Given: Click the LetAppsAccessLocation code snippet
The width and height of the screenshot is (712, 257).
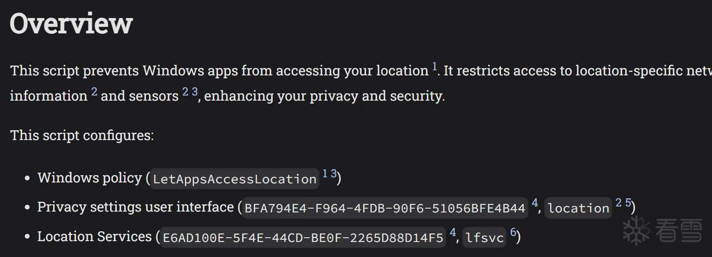Looking at the screenshot, I should (x=235, y=179).
